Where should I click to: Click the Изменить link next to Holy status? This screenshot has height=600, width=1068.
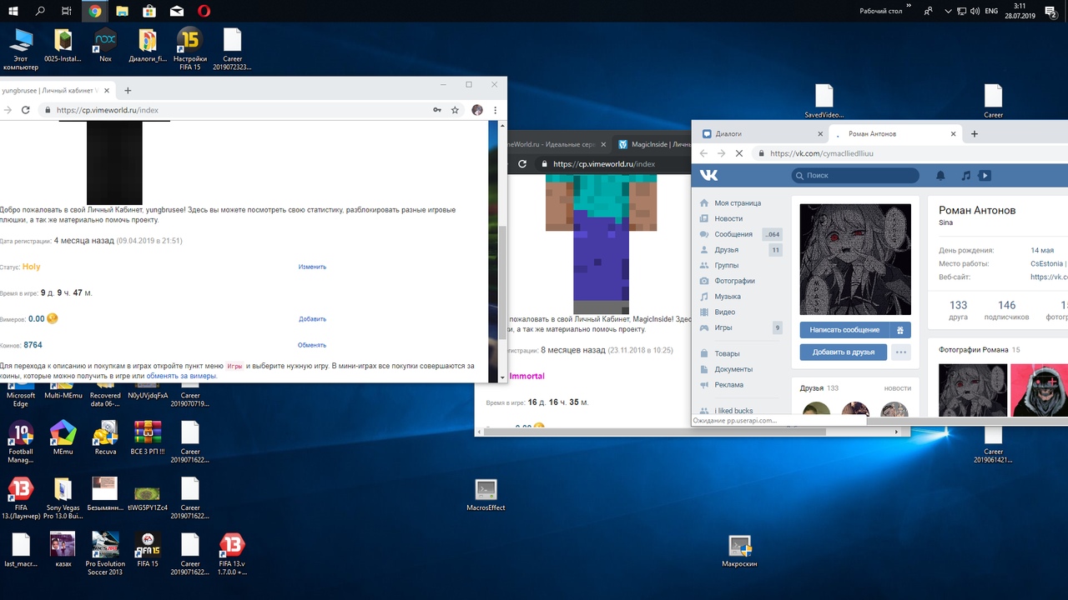(x=312, y=267)
